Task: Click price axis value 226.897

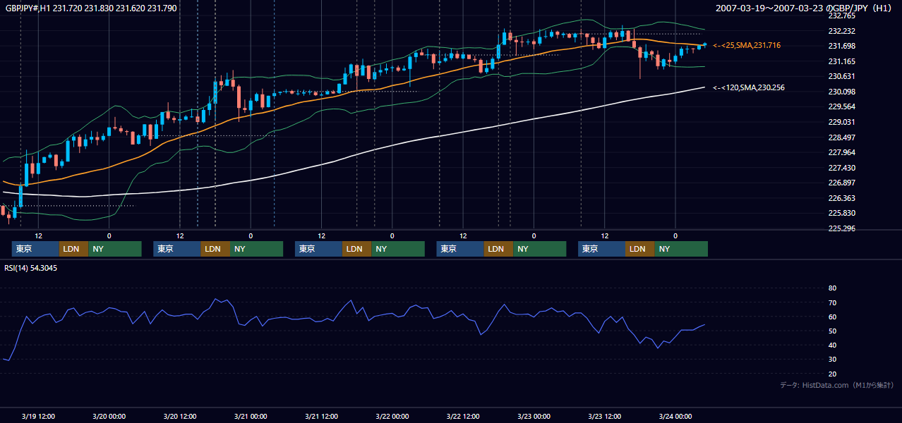Action: click(841, 183)
